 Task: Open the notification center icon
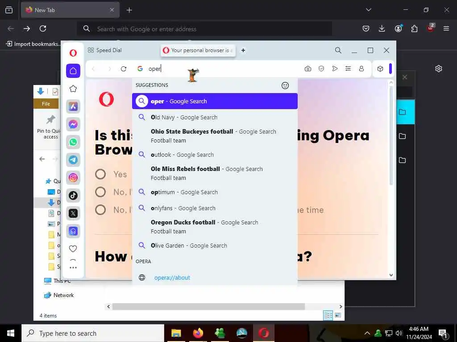[443, 333]
